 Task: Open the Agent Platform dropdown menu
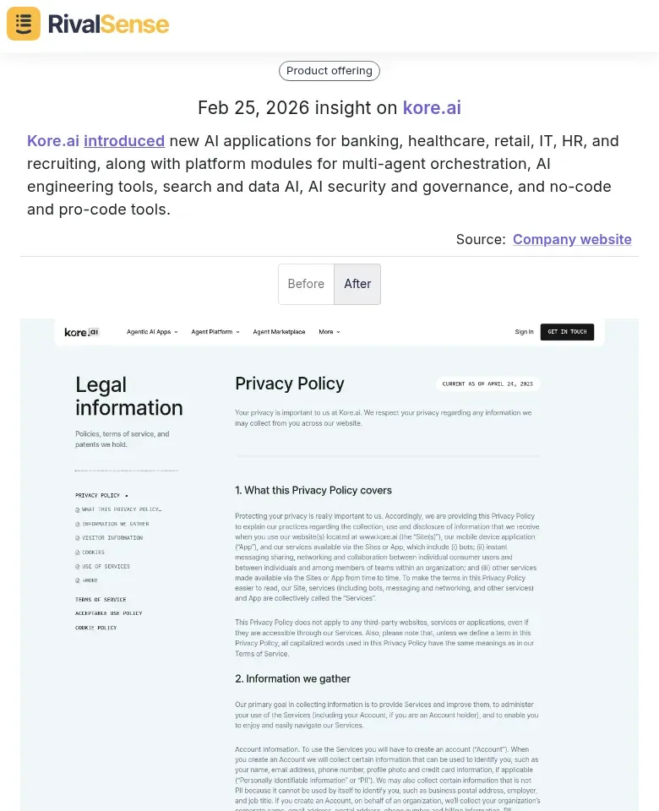click(x=215, y=332)
